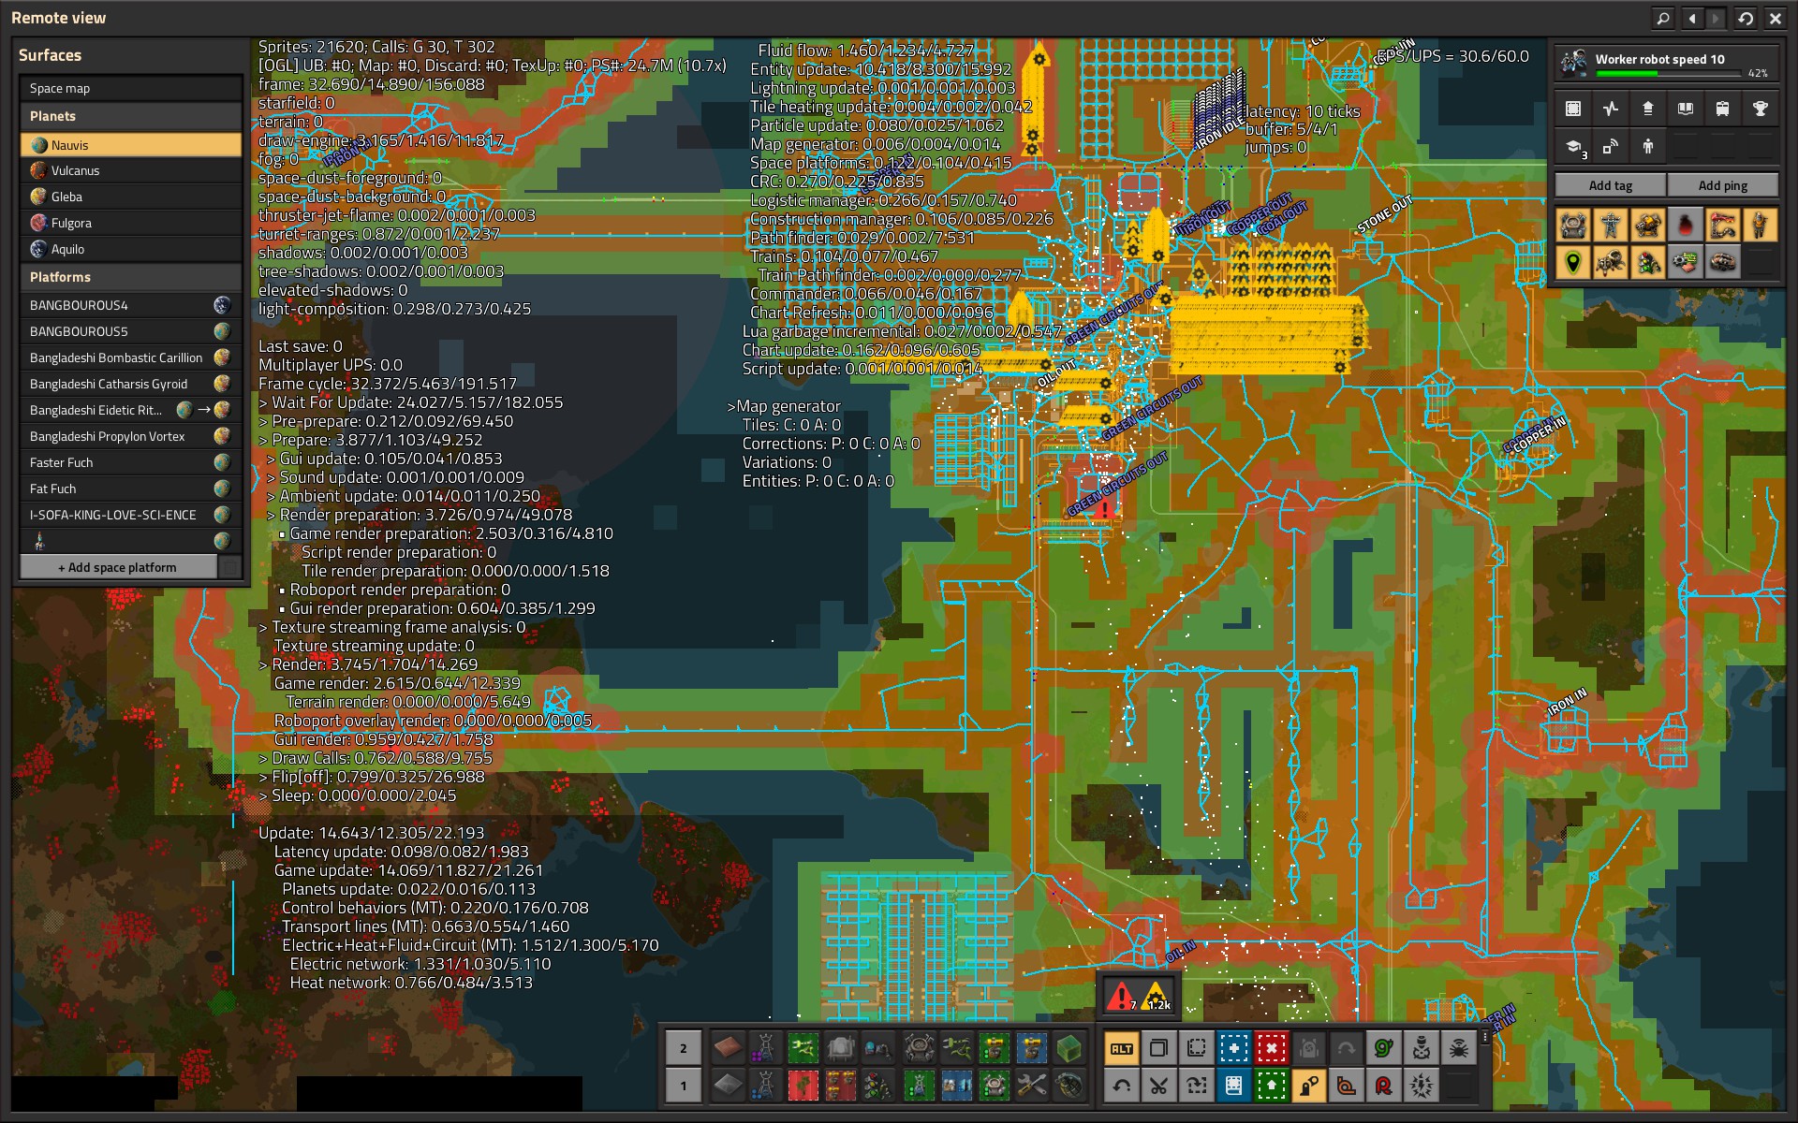Toggle electric pole network map overlay

click(1611, 226)
